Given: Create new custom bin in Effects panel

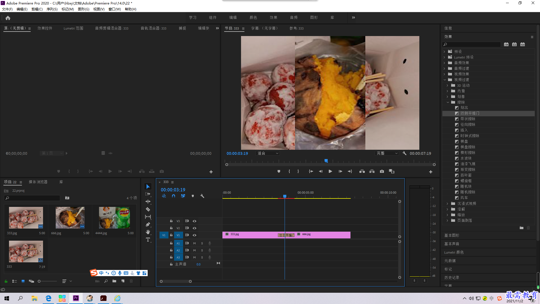Looking at the screenshot, I should point(521,228).
